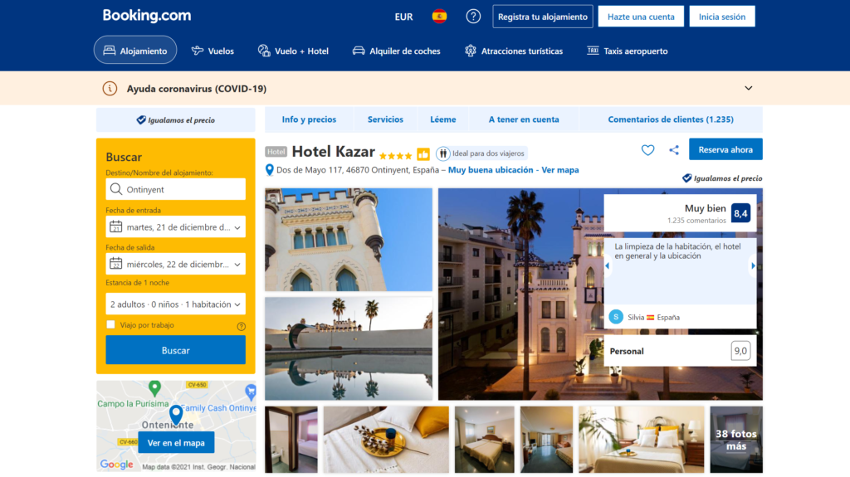Viewport: 850px width, 477px height.
Task: Click the Booking.com logo
Action: coord(147,16)
